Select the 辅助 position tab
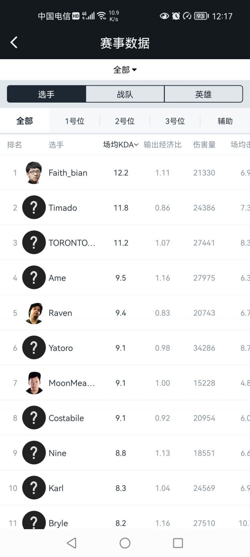The image size is (250, 557). [x=225, y=121]
